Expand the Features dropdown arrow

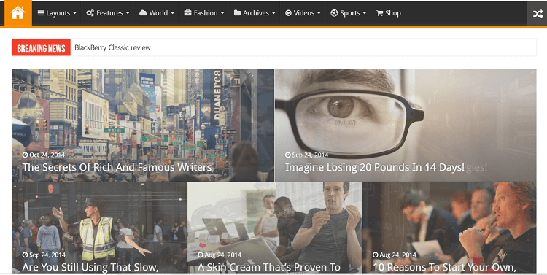tap(128, 13)
